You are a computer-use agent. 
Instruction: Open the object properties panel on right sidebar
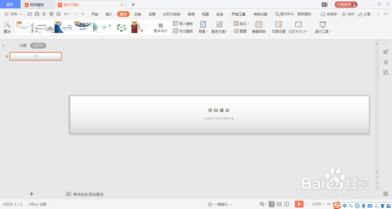point(386,52)
